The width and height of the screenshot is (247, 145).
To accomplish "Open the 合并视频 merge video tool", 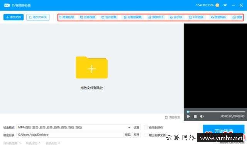I will pyautogui.click(x=88, y=17).
